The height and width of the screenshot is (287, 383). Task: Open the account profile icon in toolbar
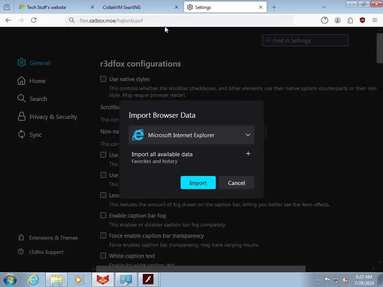pyautogui.click(x=338, y=21)
